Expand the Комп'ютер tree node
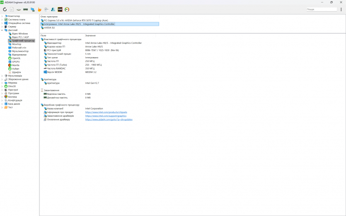This screenshot has width=346, height=216. click(x=2, y=16)
